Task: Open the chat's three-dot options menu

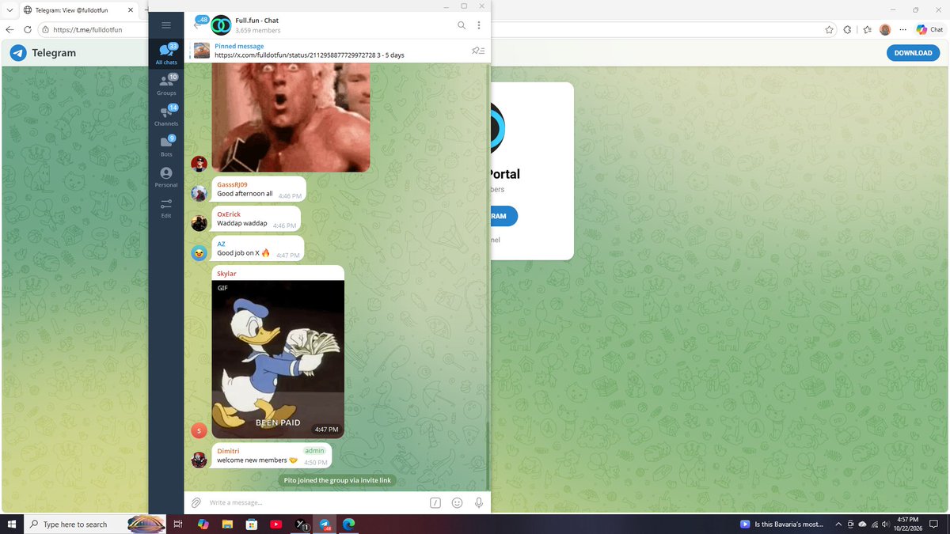Action: 479,25
